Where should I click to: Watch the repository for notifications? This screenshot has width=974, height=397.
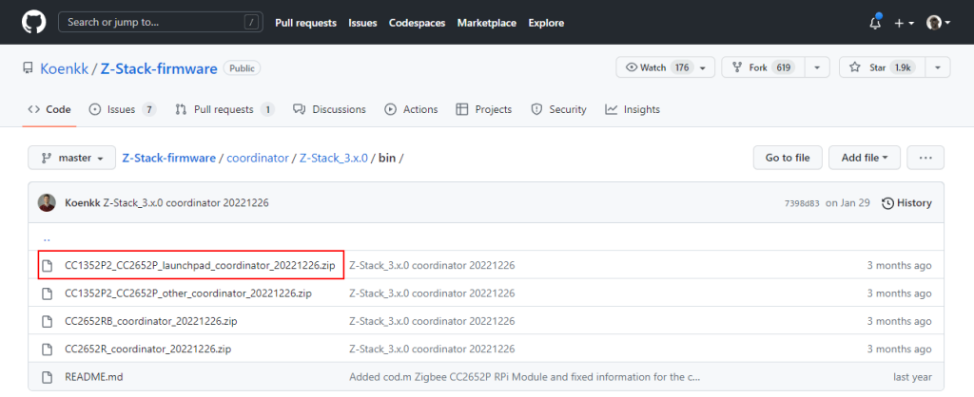coord(655,68)
